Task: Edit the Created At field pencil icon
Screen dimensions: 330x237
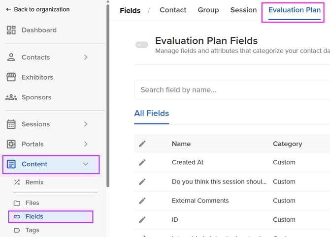Action: (x=142, y=162)
